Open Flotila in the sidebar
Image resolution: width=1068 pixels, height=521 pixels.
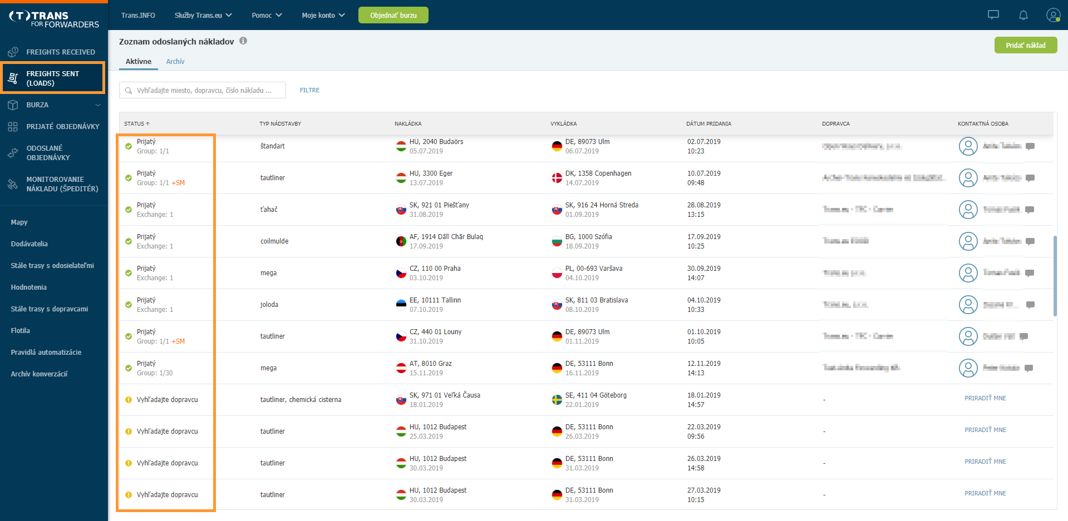[x=21, y=330]
